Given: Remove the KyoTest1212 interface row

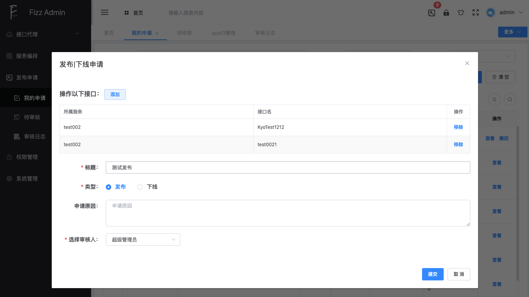Looking at the screenshot, I should coord(458,127).
